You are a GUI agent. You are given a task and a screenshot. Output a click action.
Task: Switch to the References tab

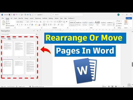(38, 18)
